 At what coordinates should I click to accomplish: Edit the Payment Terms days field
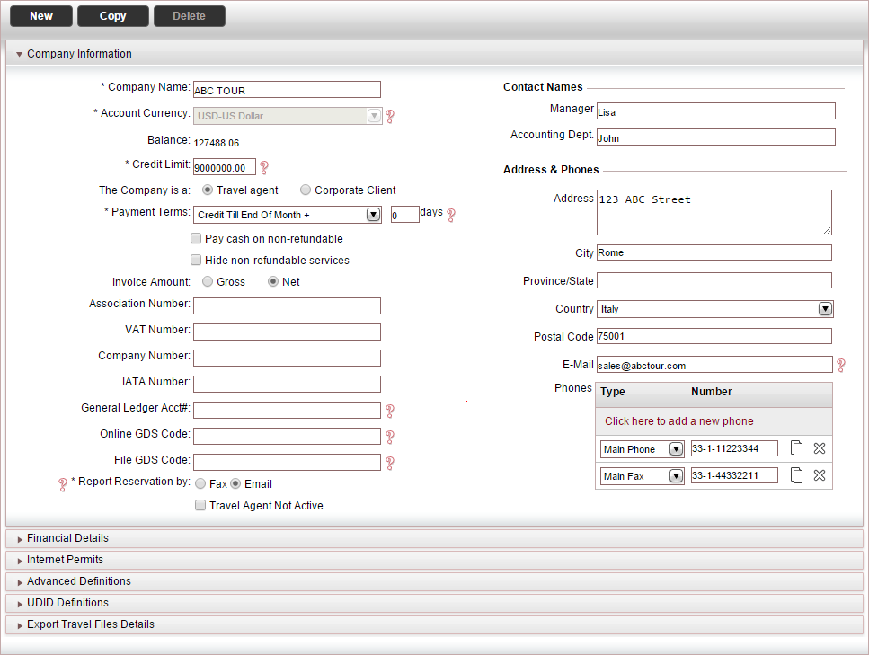404,215
